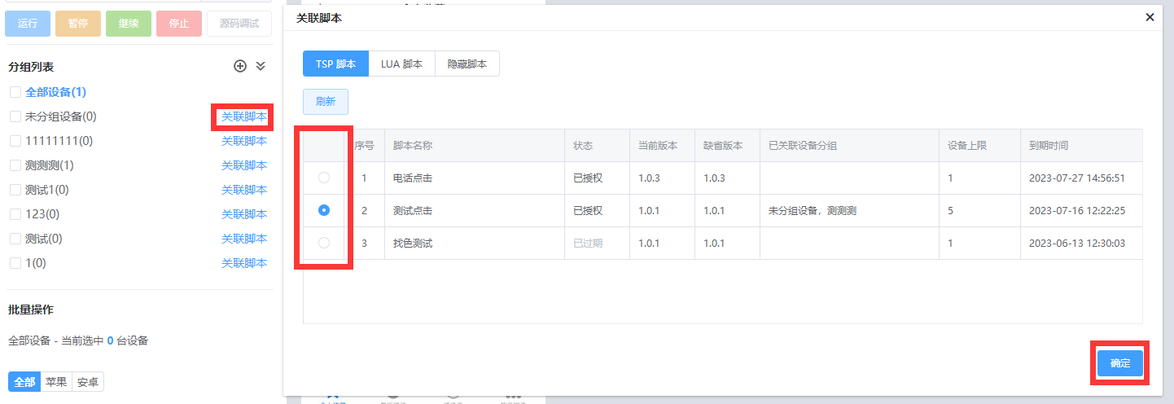Click the 全部设备(1) group label
This screenshot has height=404, width=1174.
[x=55, y=92]
